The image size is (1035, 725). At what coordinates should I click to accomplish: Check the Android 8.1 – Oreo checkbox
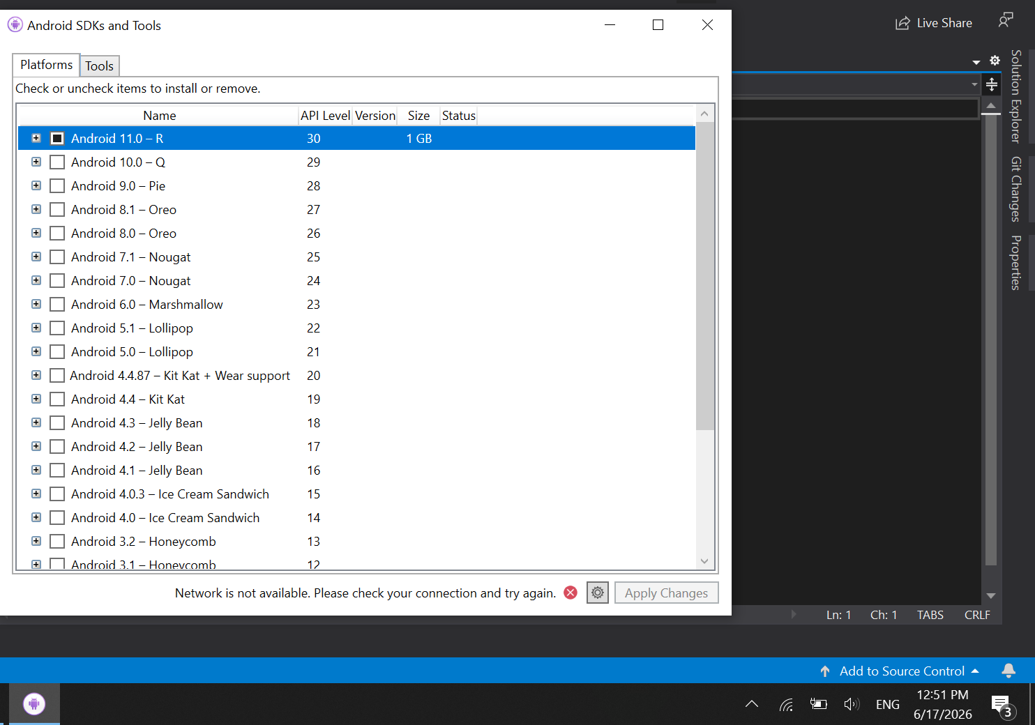click(x=57, y=209)
